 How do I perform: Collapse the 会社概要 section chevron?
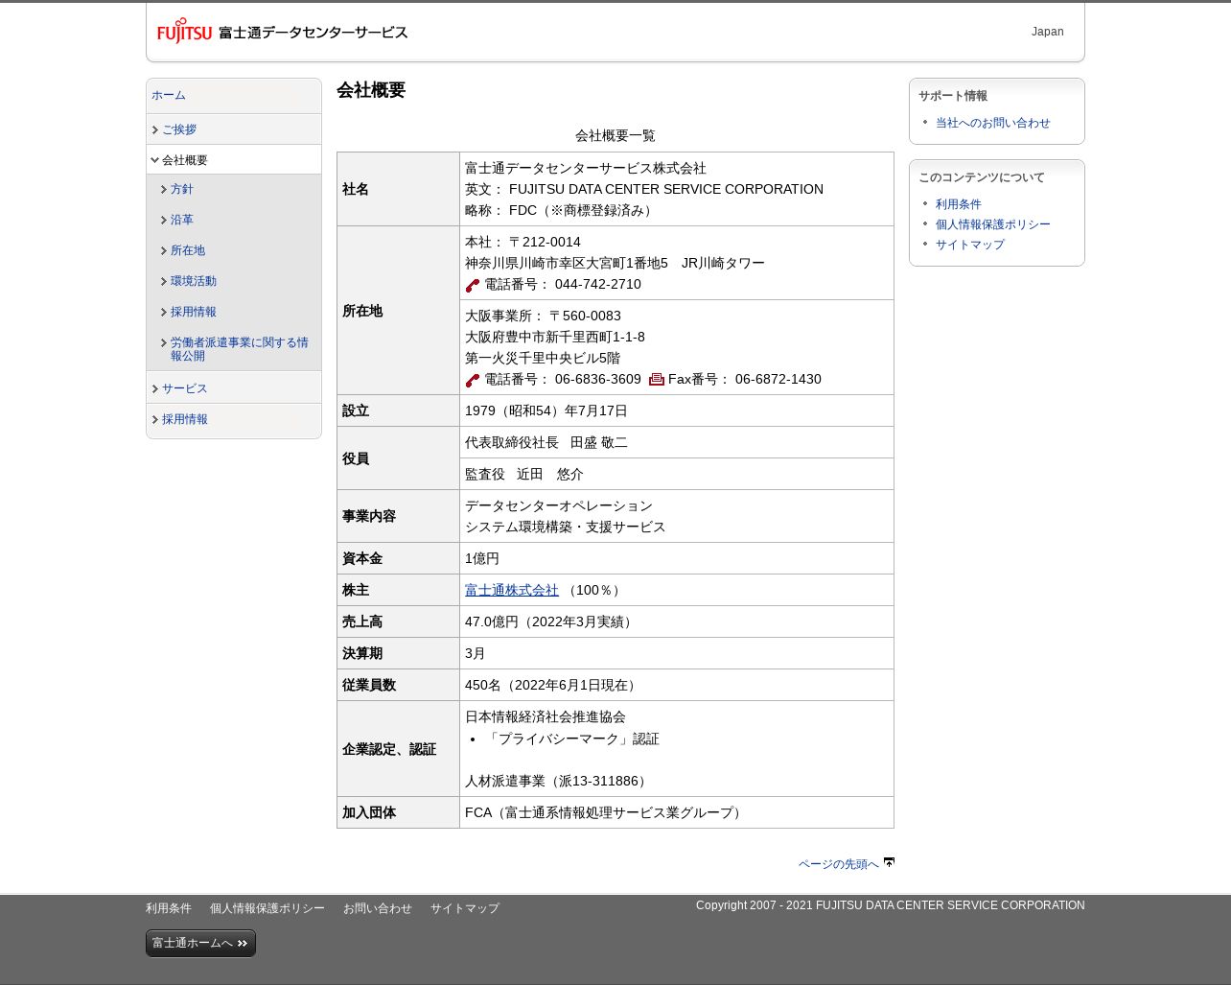(x=154, y=160)
